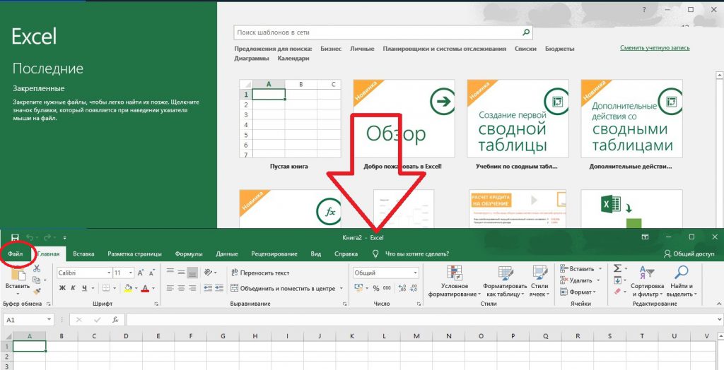Toggle bold formatting (Ж)
This screenshot has height=370, width=724.
62,288
